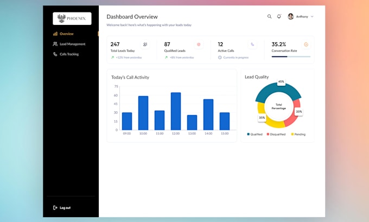Click the Active Calls phone icon
The height and width of the screenshot is (222, 369).
(x=252, y=45)
